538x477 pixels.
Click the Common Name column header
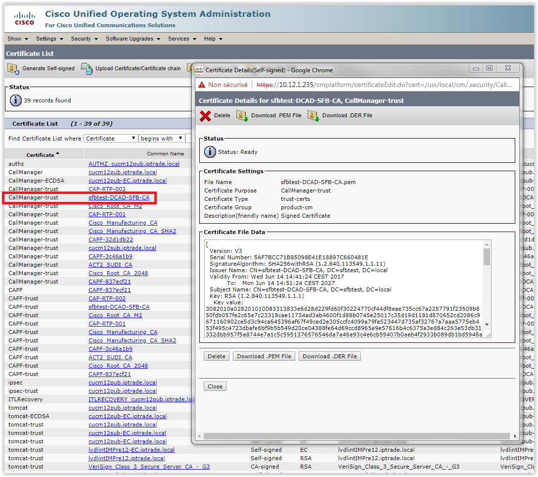[165, 154]
